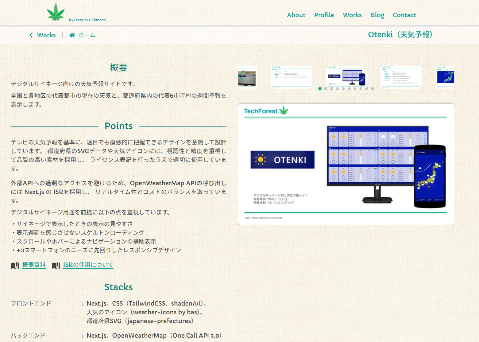Select the partly visible Japan map thumbnail

click(x=445, y=76)
